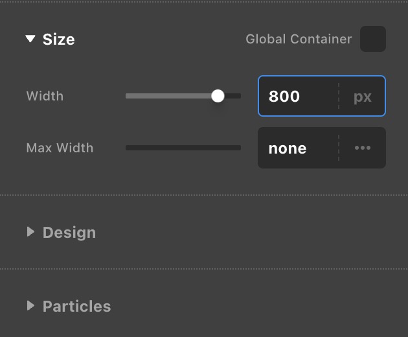The image size is (408, 337).
Task: Click the middle of Max Width slider
Action: [x=183, y=148]
